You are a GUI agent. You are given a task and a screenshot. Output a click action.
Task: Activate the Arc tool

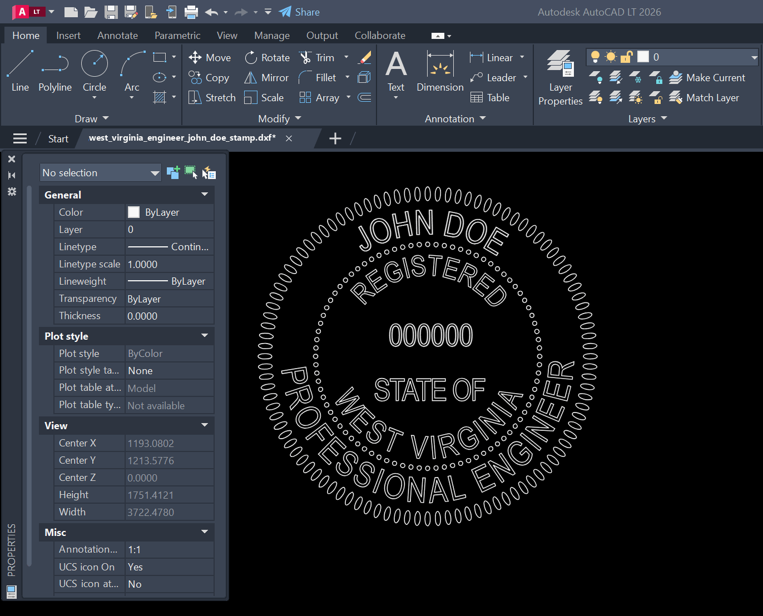coord(132,71)
